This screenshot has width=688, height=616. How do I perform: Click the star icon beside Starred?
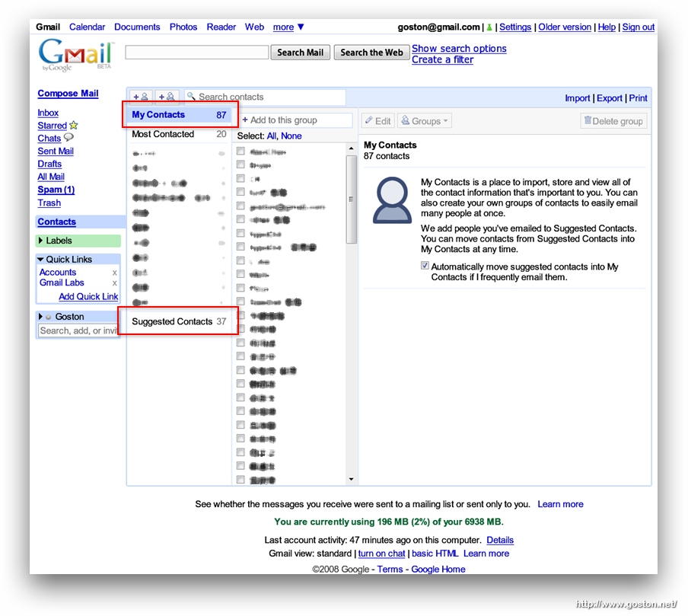tap(74, 126)
